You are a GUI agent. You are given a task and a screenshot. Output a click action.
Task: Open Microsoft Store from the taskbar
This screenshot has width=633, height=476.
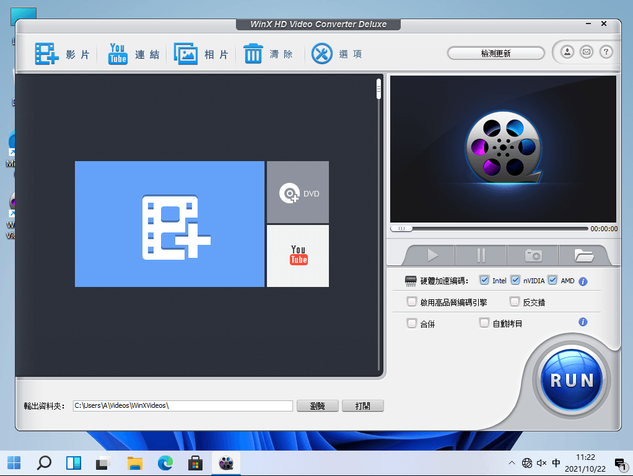(x=195, y=463)
